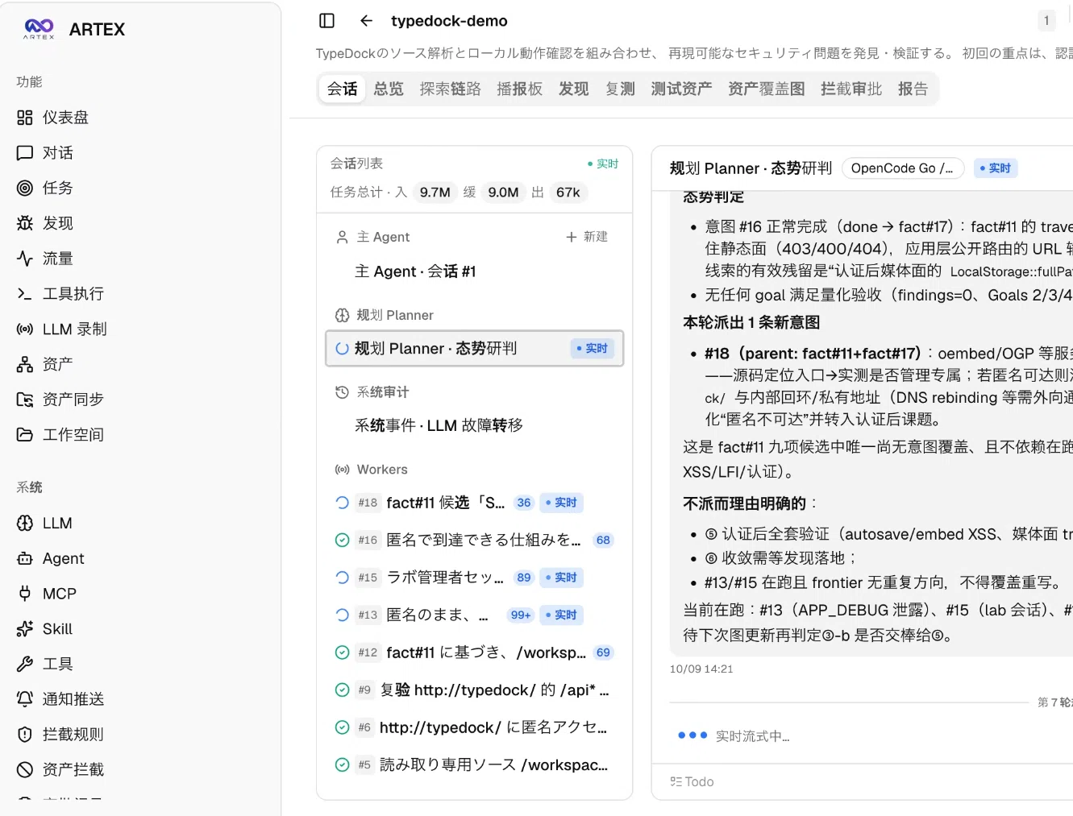Screen dimensions: 1073x816
Task: Open worker #16 匿名で到達できる仕組み
Action: [474, 540]
